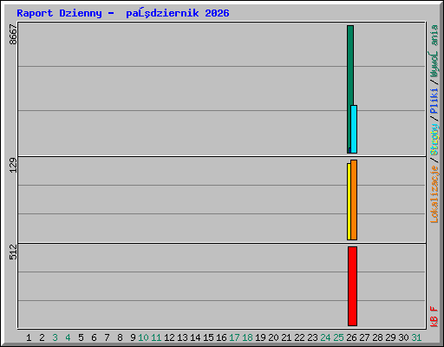
Task: Click day 24 on the x-axis
Action: (325, 337)
